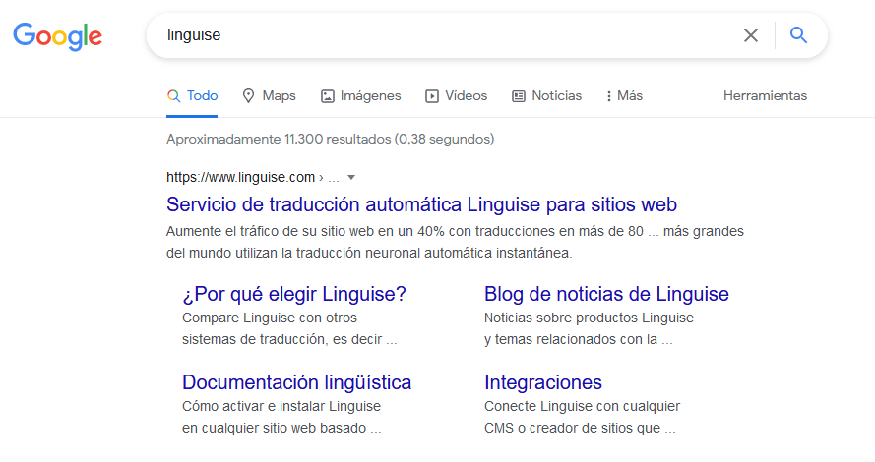Click the Noticias newspaper icon
The image size is (875, 462).
coord(519,96)
